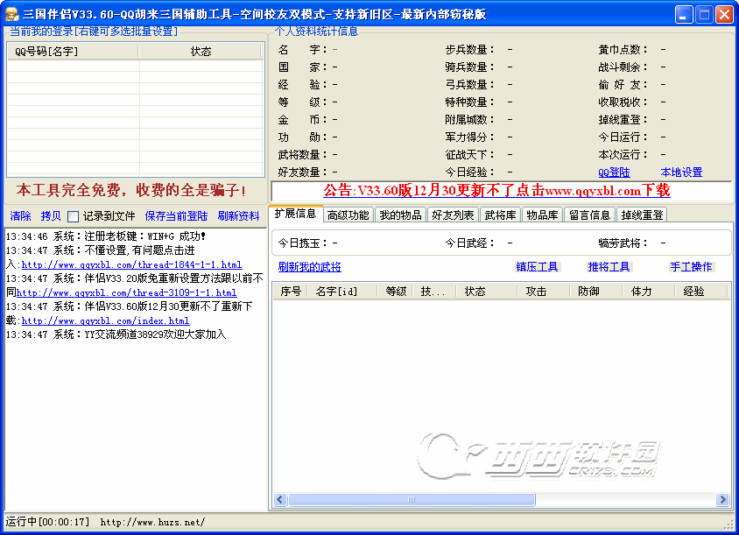Open 镇压工具 link
The height and width of the screenshot is (535, 739).
pyautogui.click(x=537, y=267)
